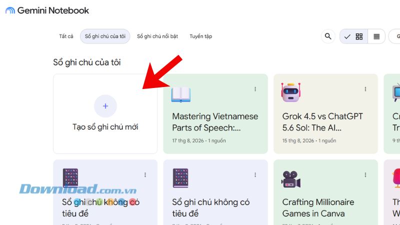Click Tạo sổ ghi chú mới label

point(105,127)
